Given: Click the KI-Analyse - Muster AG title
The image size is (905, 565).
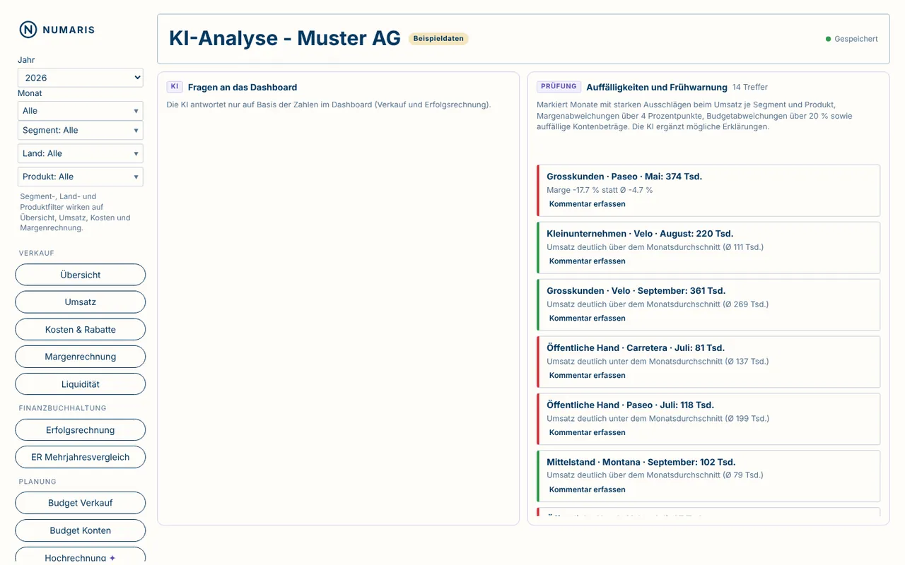Looking at the screenshot, I should (x=285, y=38).
